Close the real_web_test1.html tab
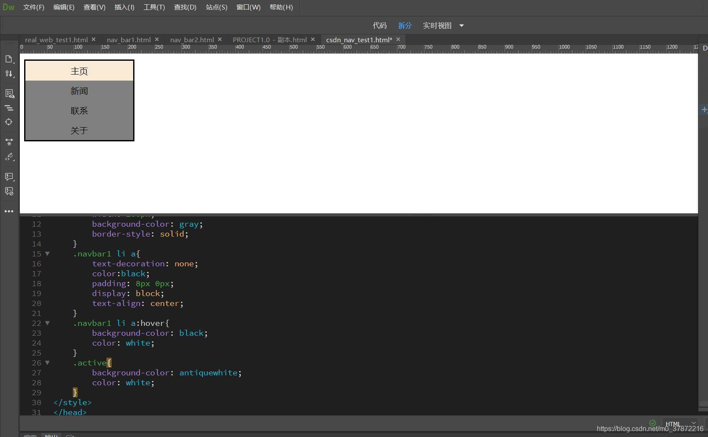 [94, 39]
